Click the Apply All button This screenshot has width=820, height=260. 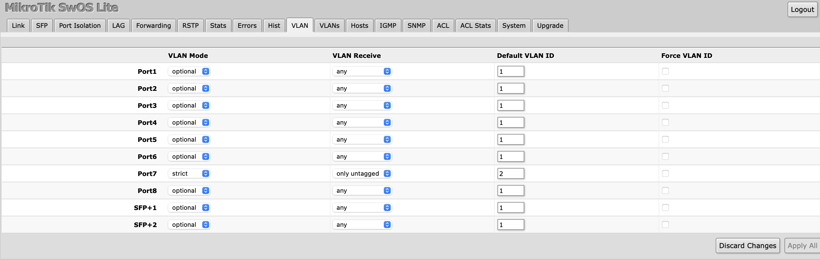pyautogui.click(x=802, y=245)
